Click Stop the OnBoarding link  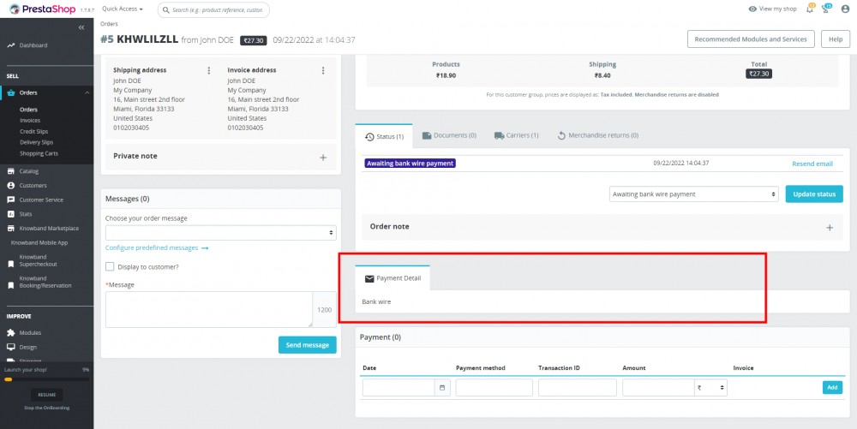click(46, 408)
